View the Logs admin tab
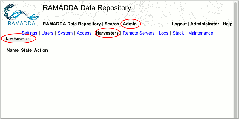Image resolution: width=239 pixels, height=119 pixels. (163, 33)
